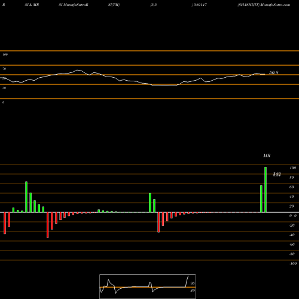
Task: Click the RSI axis label 100
Action: click(x=5, y=54)
